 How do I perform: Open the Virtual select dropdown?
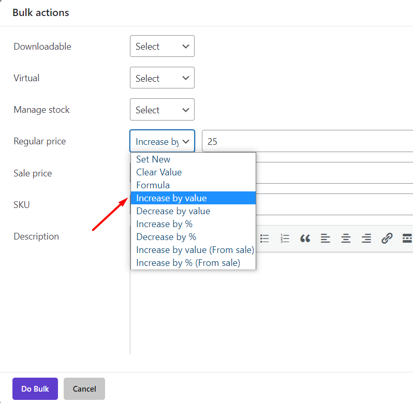(x=163, y=78)
